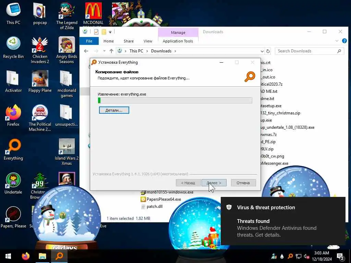Click the Properties quick access icon in Explorer
351x263 pixels.
point(96,32)
